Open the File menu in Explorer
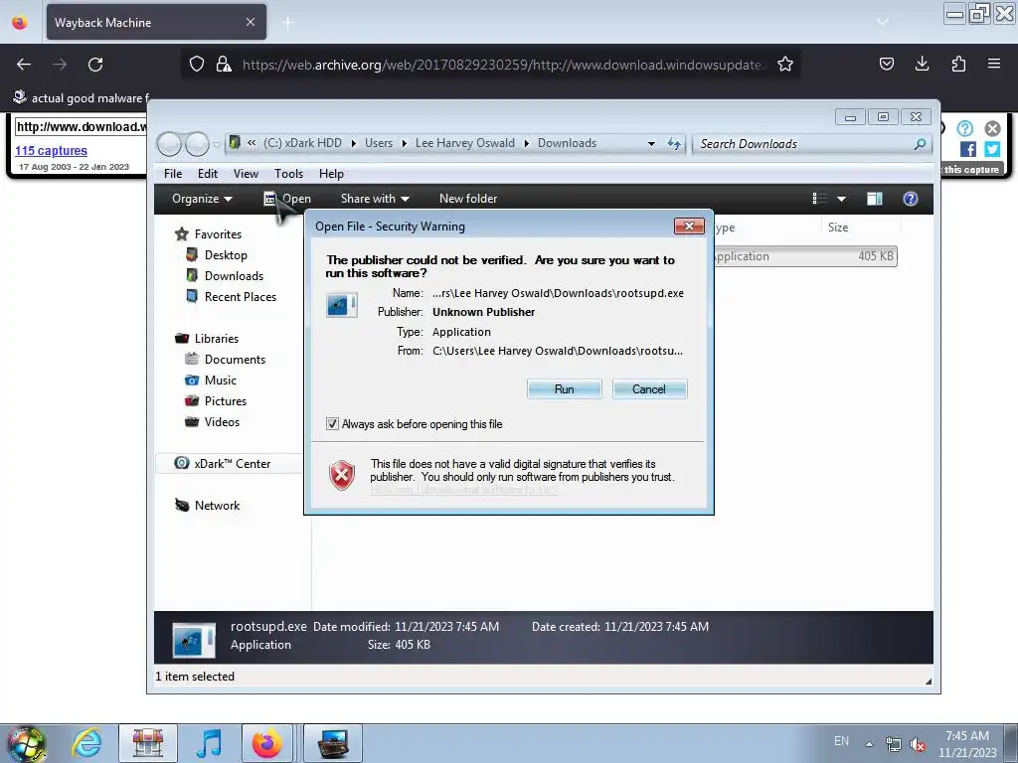This screenshot has height=763, width=1018. coord(173,174)
